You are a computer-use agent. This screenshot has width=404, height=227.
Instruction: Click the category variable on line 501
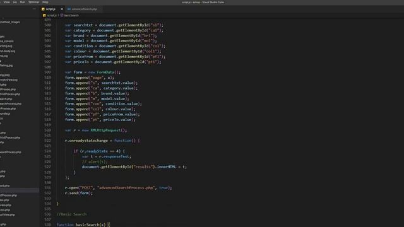(x=82, y=30)
